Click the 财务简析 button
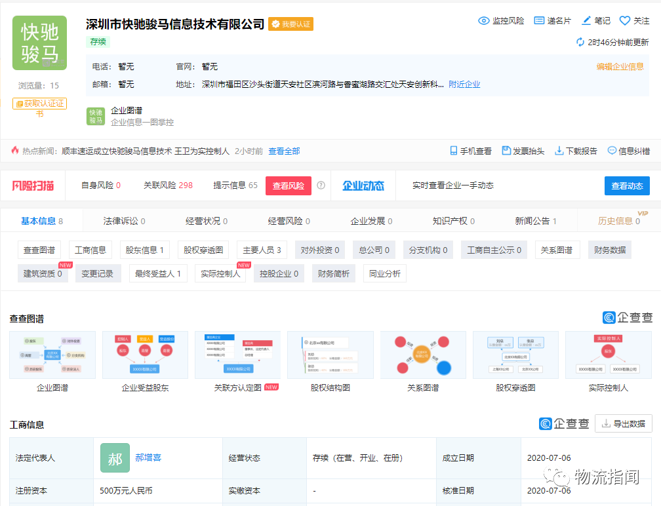The height and width of the screenshot is (506, 661). point(333,273)
